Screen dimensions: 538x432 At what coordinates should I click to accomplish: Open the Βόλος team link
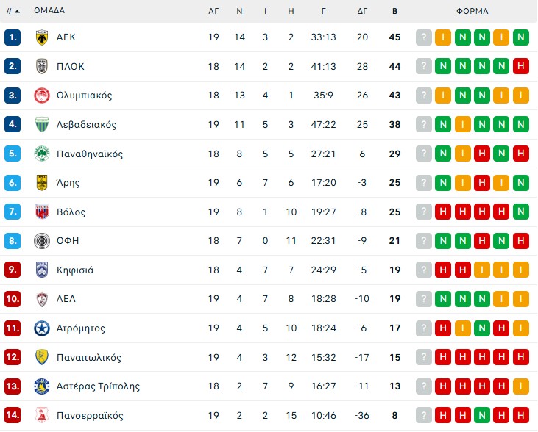coord(71,212)
